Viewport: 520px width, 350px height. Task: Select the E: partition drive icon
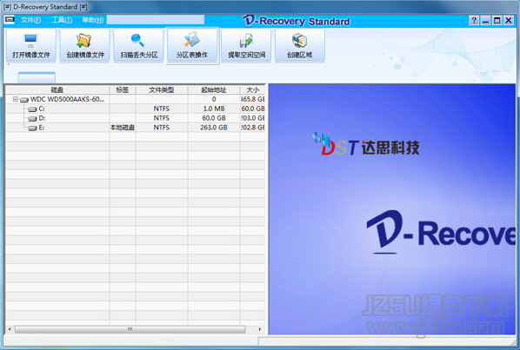pos(32,128)
